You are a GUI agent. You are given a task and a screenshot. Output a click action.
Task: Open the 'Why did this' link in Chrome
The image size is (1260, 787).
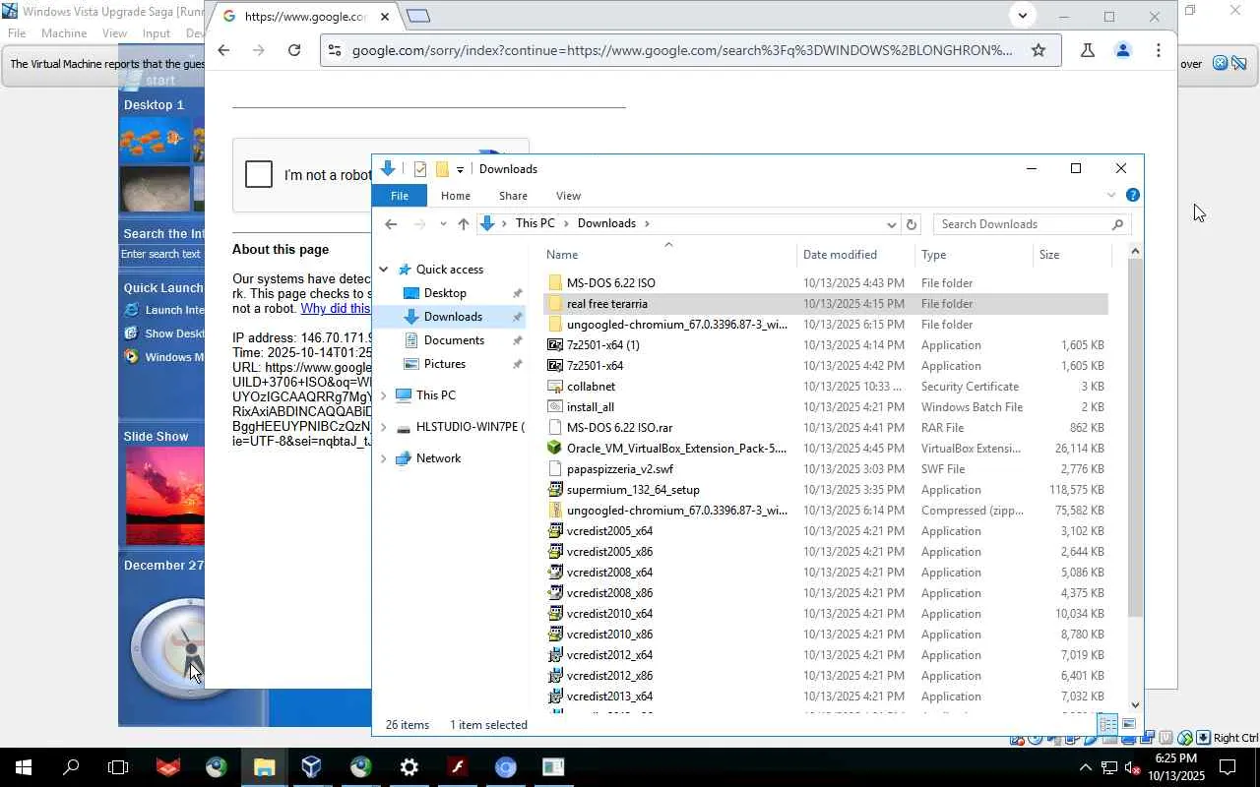tap(336, 308)
